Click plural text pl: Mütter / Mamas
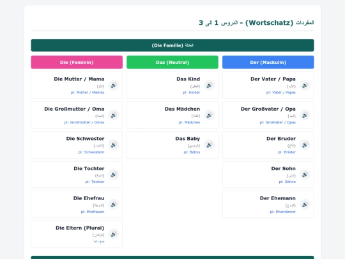 click(x=88, y=93)
